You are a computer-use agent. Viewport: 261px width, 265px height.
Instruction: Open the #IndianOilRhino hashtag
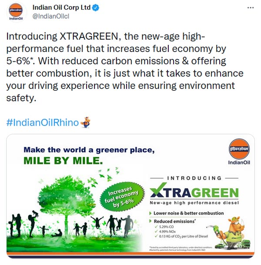(43, 122)
